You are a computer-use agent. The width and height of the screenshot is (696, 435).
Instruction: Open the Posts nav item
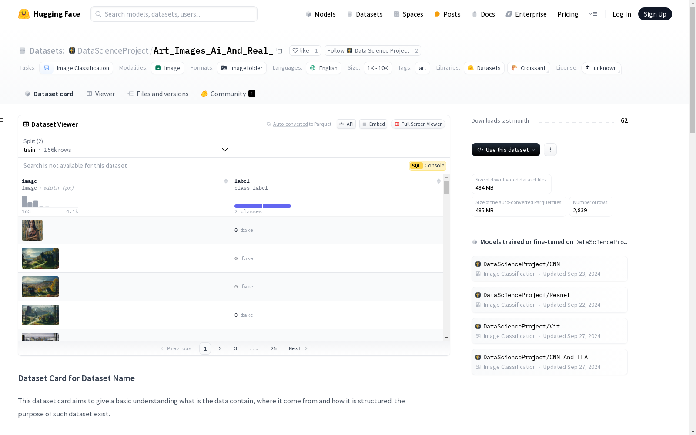[447, 14]
